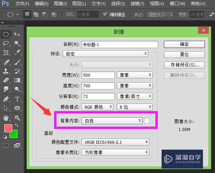215x173 pixels.
Task: Open the 预设 自定 dropdown
Action: tap(105, 54)
